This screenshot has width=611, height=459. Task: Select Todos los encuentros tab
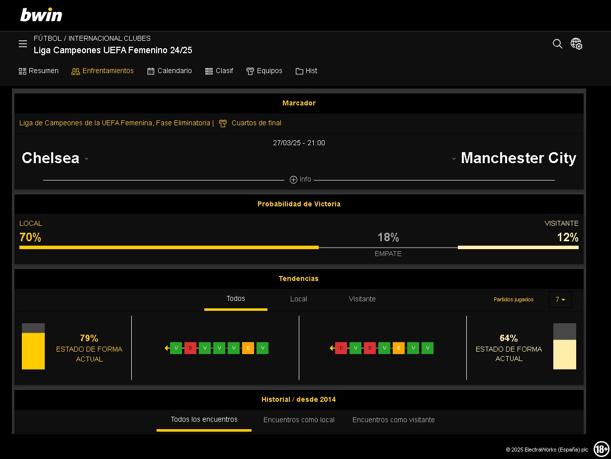coord(204,420)
